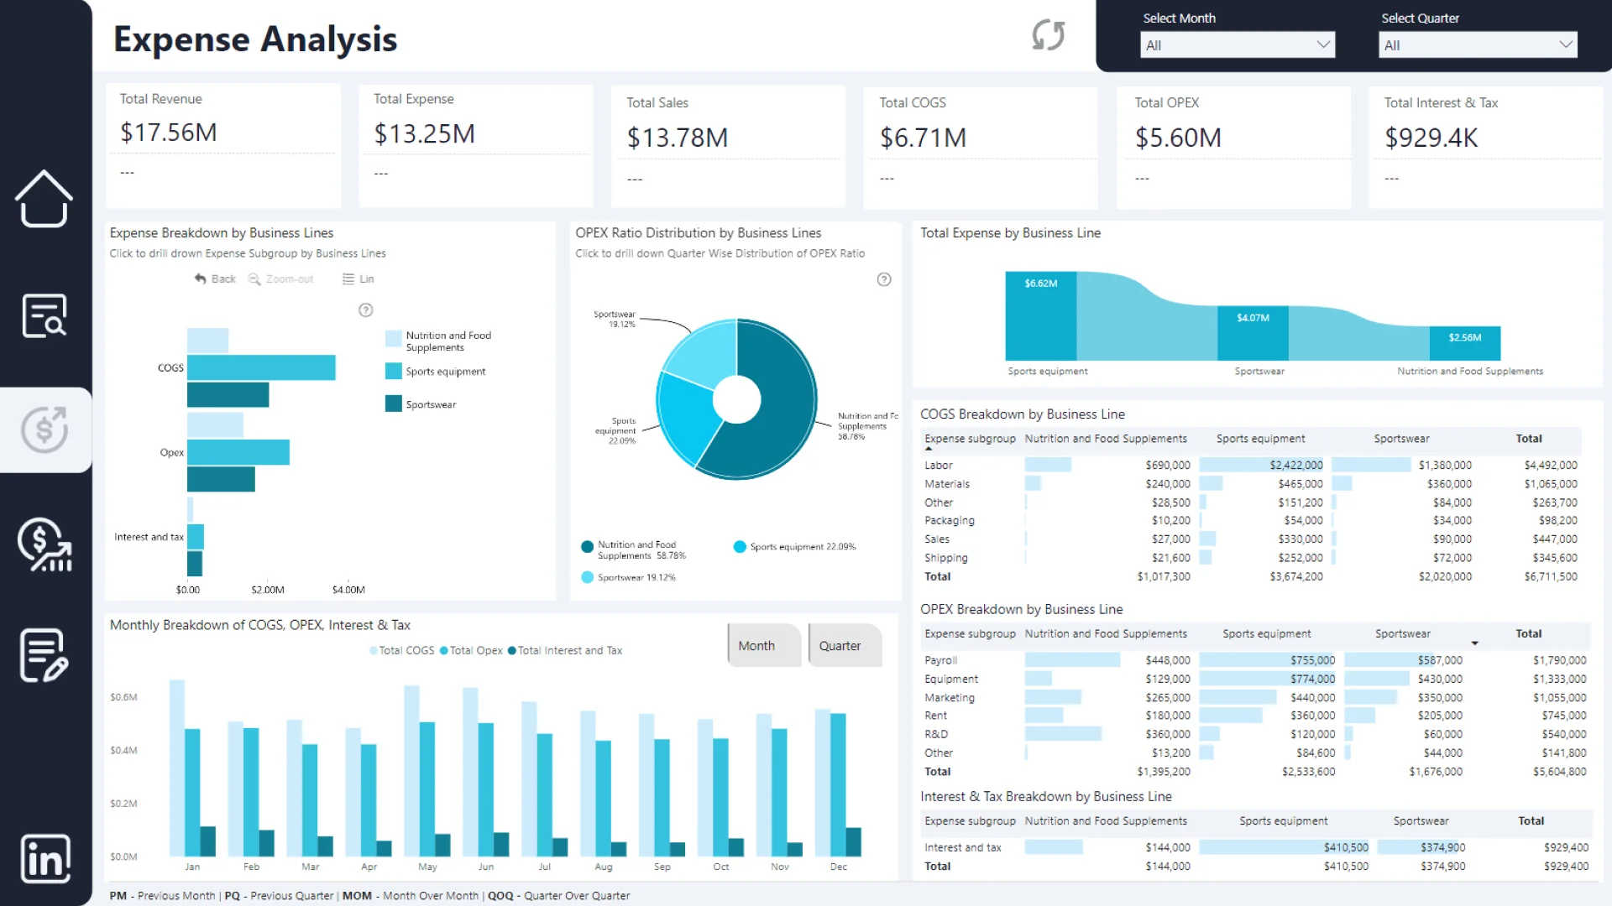Toggle donut legend Sportswear 19.12%
Viewport: 1612px width, 906px height.
click(628, 577)
